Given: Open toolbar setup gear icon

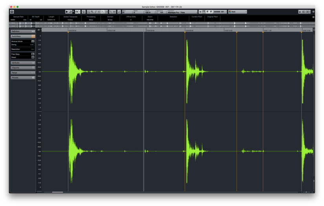Looking at the screenshot, I should point(313,12).
